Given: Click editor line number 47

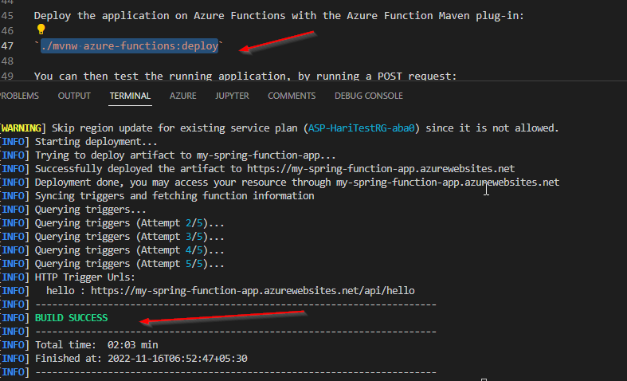Looking at the screenshot, I should pos(8,46).
